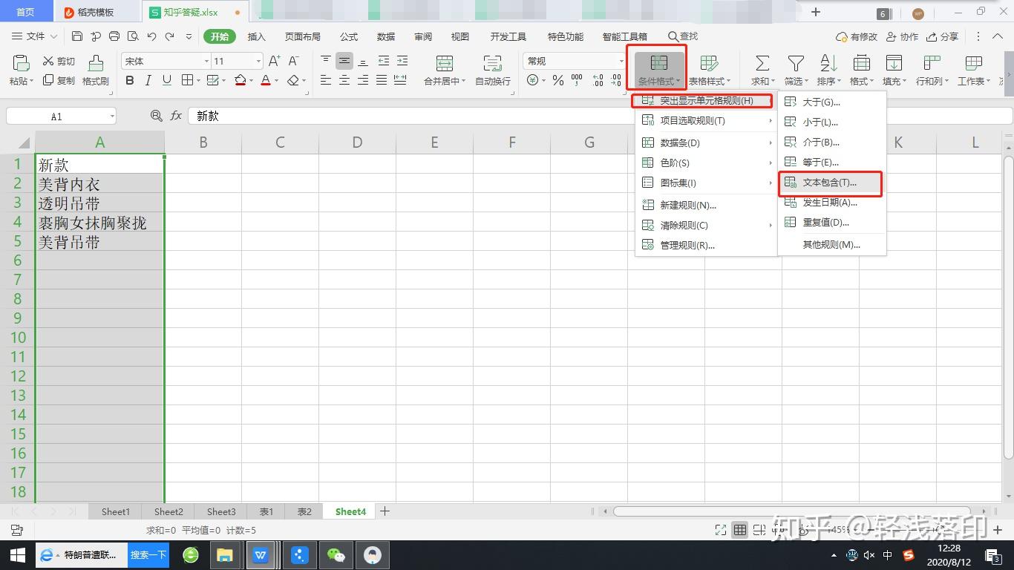
Task: Open the font name dropdown
Action: [206, 61]
